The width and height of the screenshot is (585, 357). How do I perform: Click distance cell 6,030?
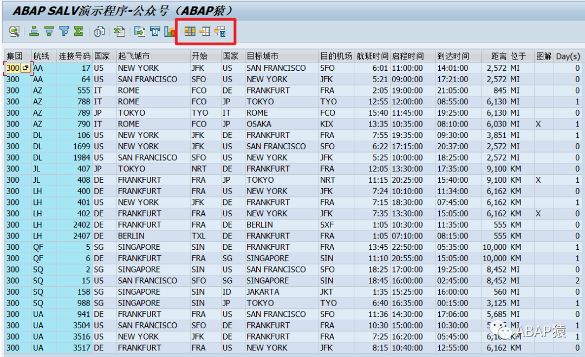[x=495, y=124]
